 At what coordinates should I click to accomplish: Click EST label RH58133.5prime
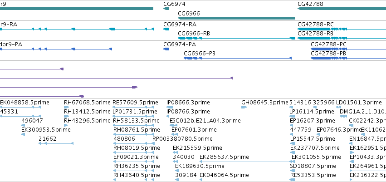pos(137,121)
